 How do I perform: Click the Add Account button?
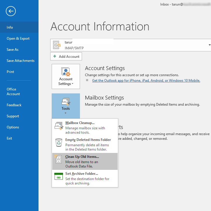pyautogui.click(x=66, y=56)
